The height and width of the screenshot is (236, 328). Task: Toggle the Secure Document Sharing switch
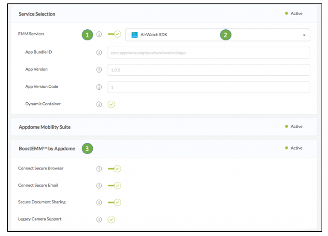pos(115,202)
